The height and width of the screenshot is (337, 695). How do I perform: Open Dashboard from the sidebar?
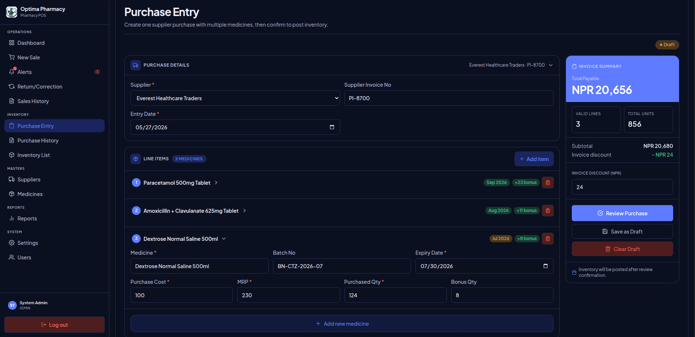[54, 43]
